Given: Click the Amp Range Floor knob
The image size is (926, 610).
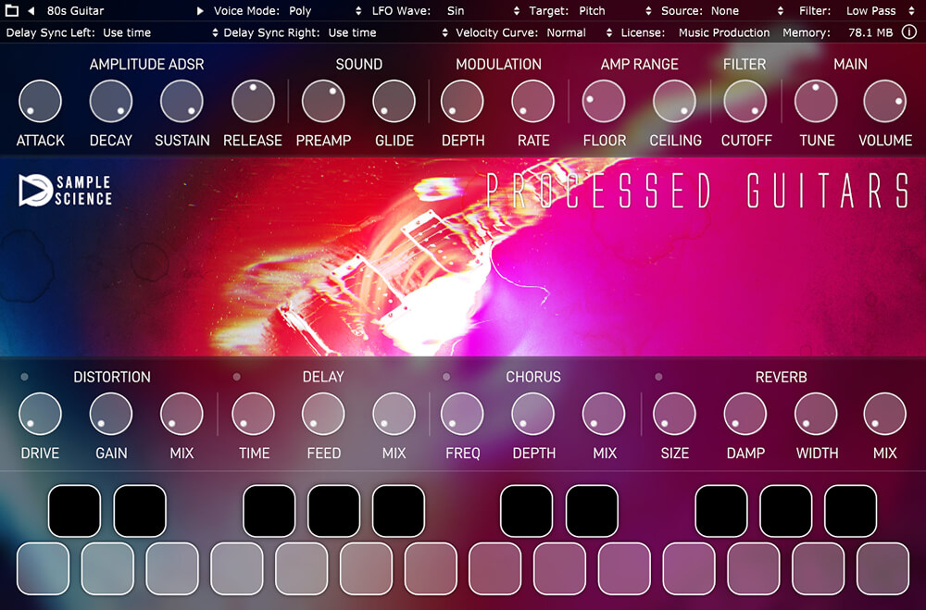Looking at the screenshot, I should click(x=604, y=102).
